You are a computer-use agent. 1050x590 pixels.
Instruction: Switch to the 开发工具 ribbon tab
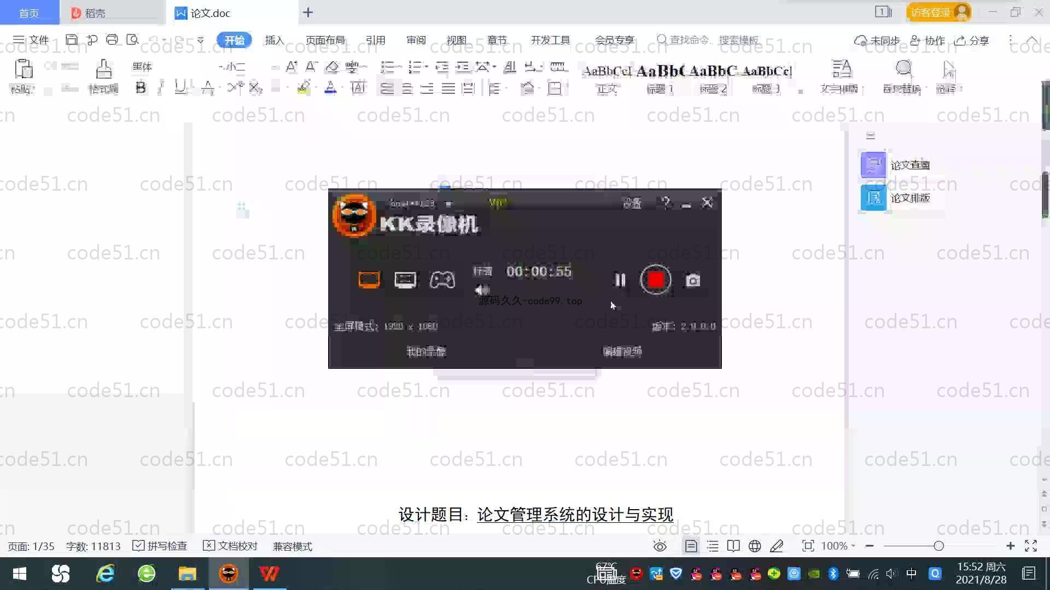pos(550,40)
